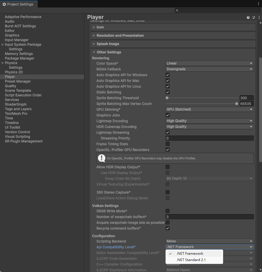
Task: Toggle Recycle command buffers checkbox
Action: tap(168, 228)
